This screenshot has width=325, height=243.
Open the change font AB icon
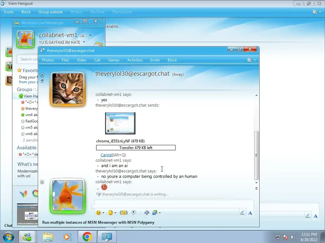coord(147,213)
